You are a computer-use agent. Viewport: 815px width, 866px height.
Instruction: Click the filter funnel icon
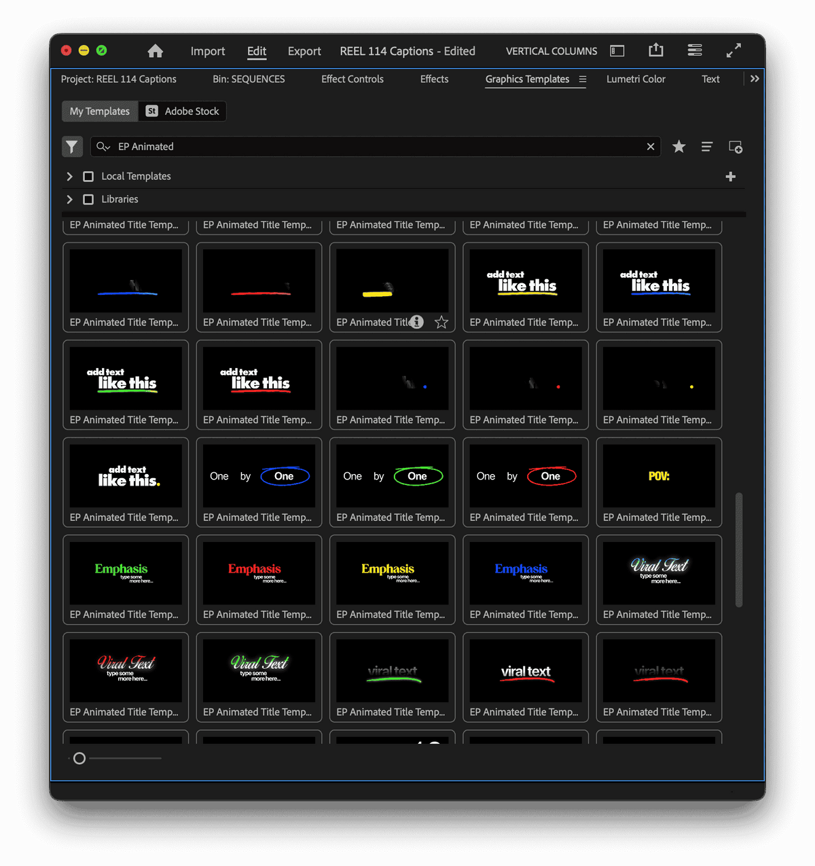click(x=72, y=147)
